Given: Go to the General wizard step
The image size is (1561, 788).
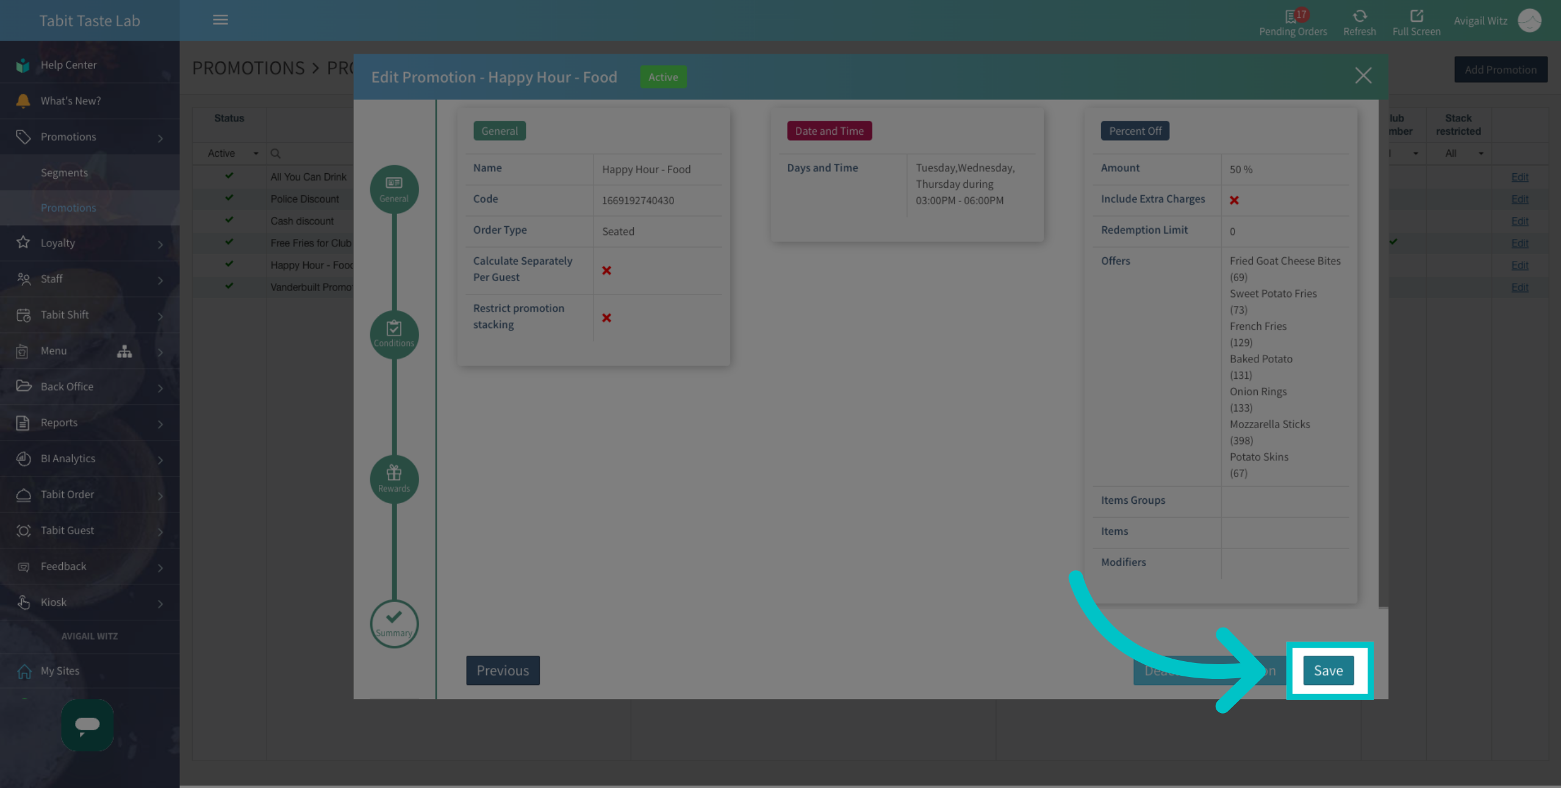Looking at the screenshot, I should (x=394, y=189).
